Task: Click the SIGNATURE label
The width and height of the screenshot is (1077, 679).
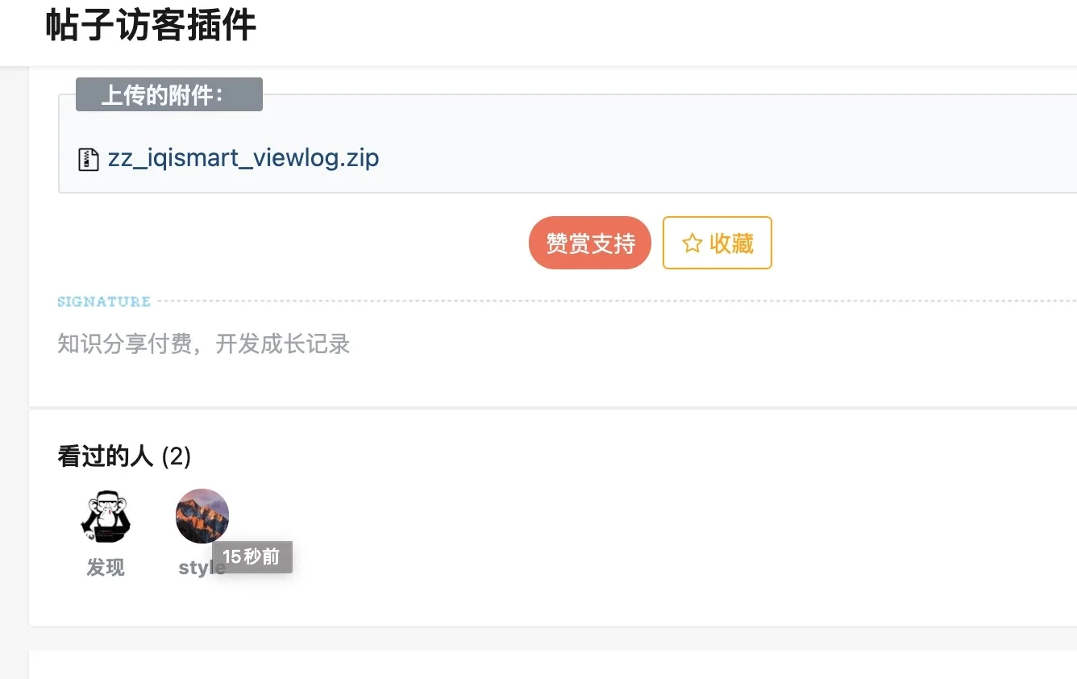Action: 104,302
